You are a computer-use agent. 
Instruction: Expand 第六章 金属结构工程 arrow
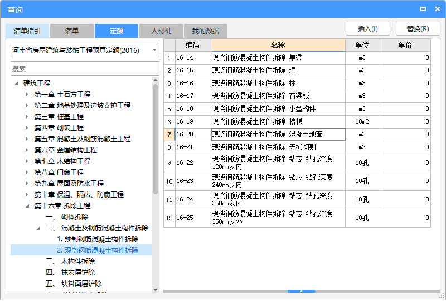27,150
